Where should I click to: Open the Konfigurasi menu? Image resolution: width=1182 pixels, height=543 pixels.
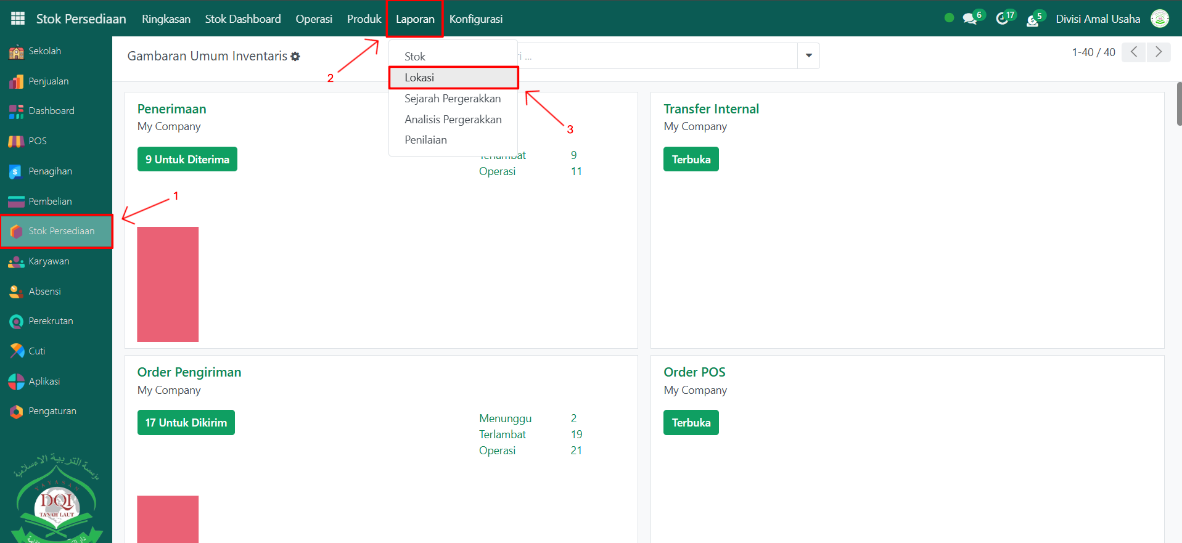tap(475, 19)
